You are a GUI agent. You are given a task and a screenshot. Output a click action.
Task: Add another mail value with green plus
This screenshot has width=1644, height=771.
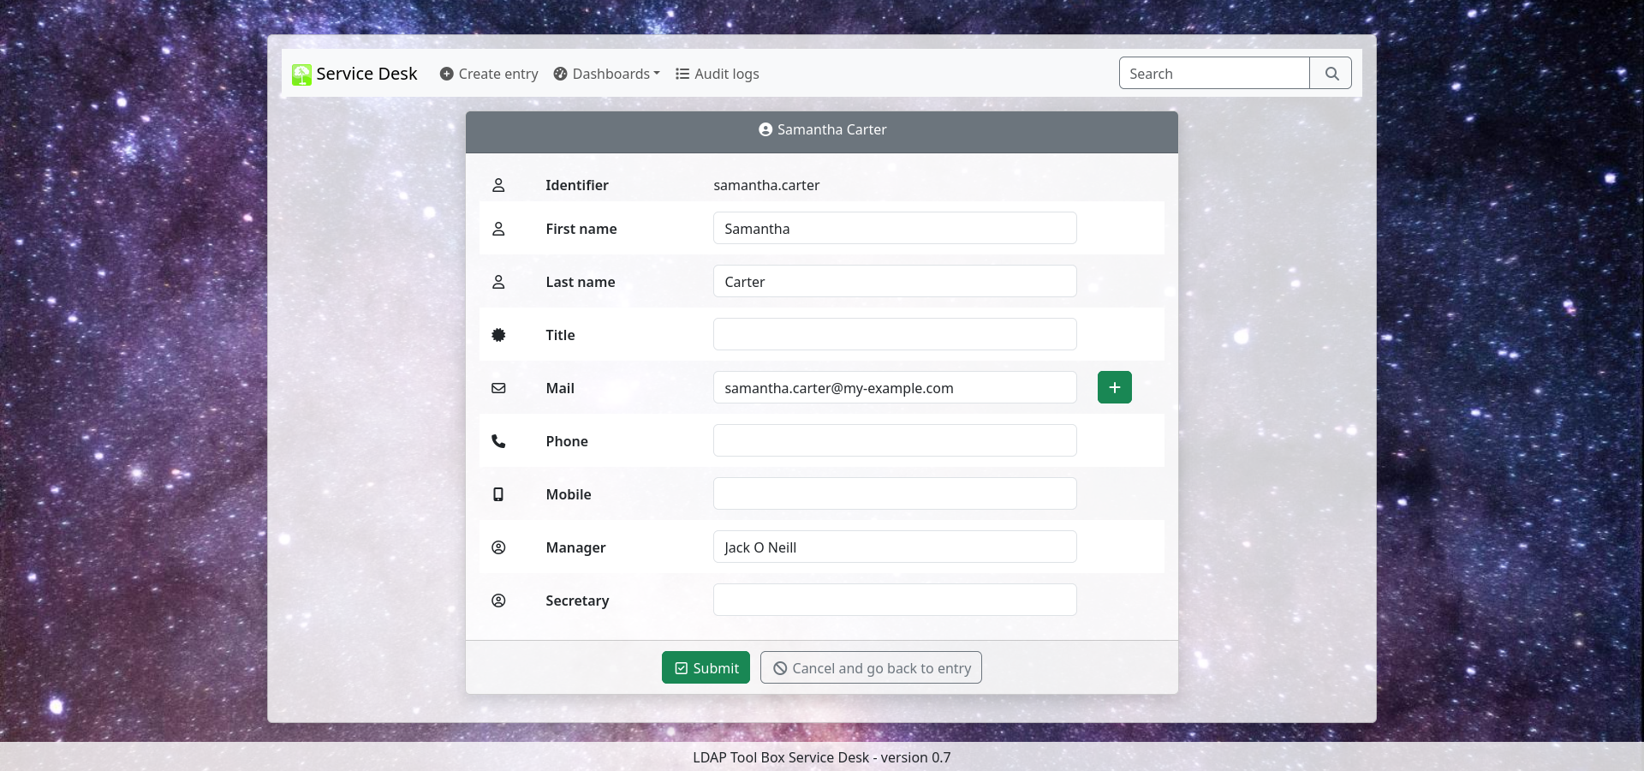tap(1114, 387)
